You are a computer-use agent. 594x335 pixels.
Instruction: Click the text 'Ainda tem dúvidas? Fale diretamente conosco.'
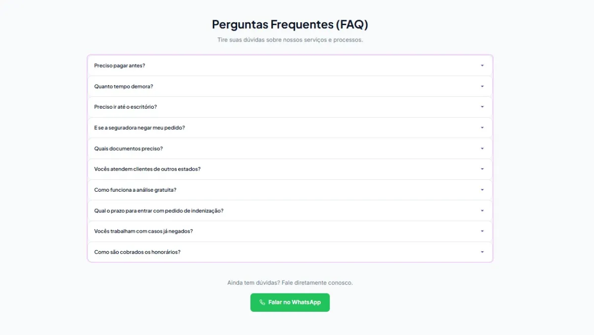pyautogui.click(x=290, y=282)
